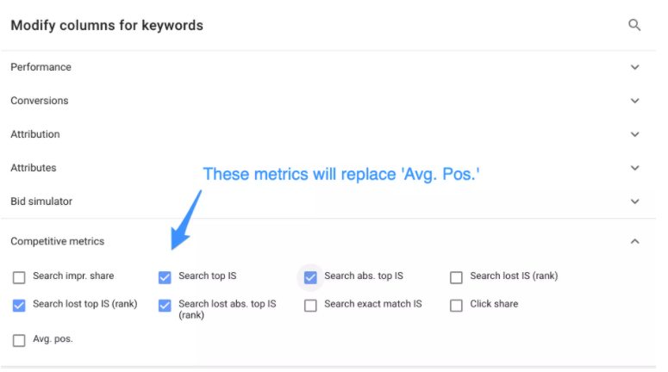The image size is (668, 372).
Task: Tick the Avg. pos. checkbox
Action: pos(19,340)
